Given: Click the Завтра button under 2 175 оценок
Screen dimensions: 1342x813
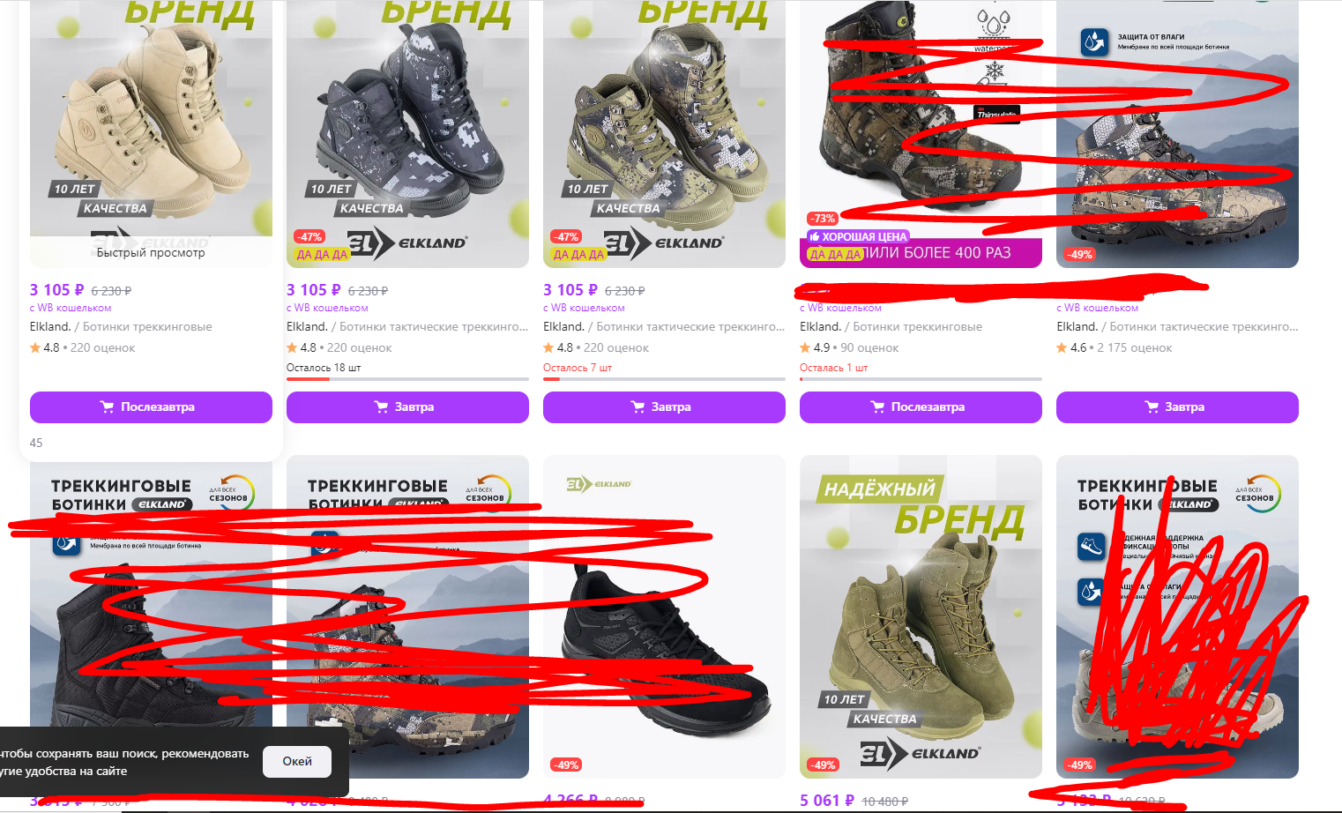Looking at the screenshot, I should tap(1177, 407).
